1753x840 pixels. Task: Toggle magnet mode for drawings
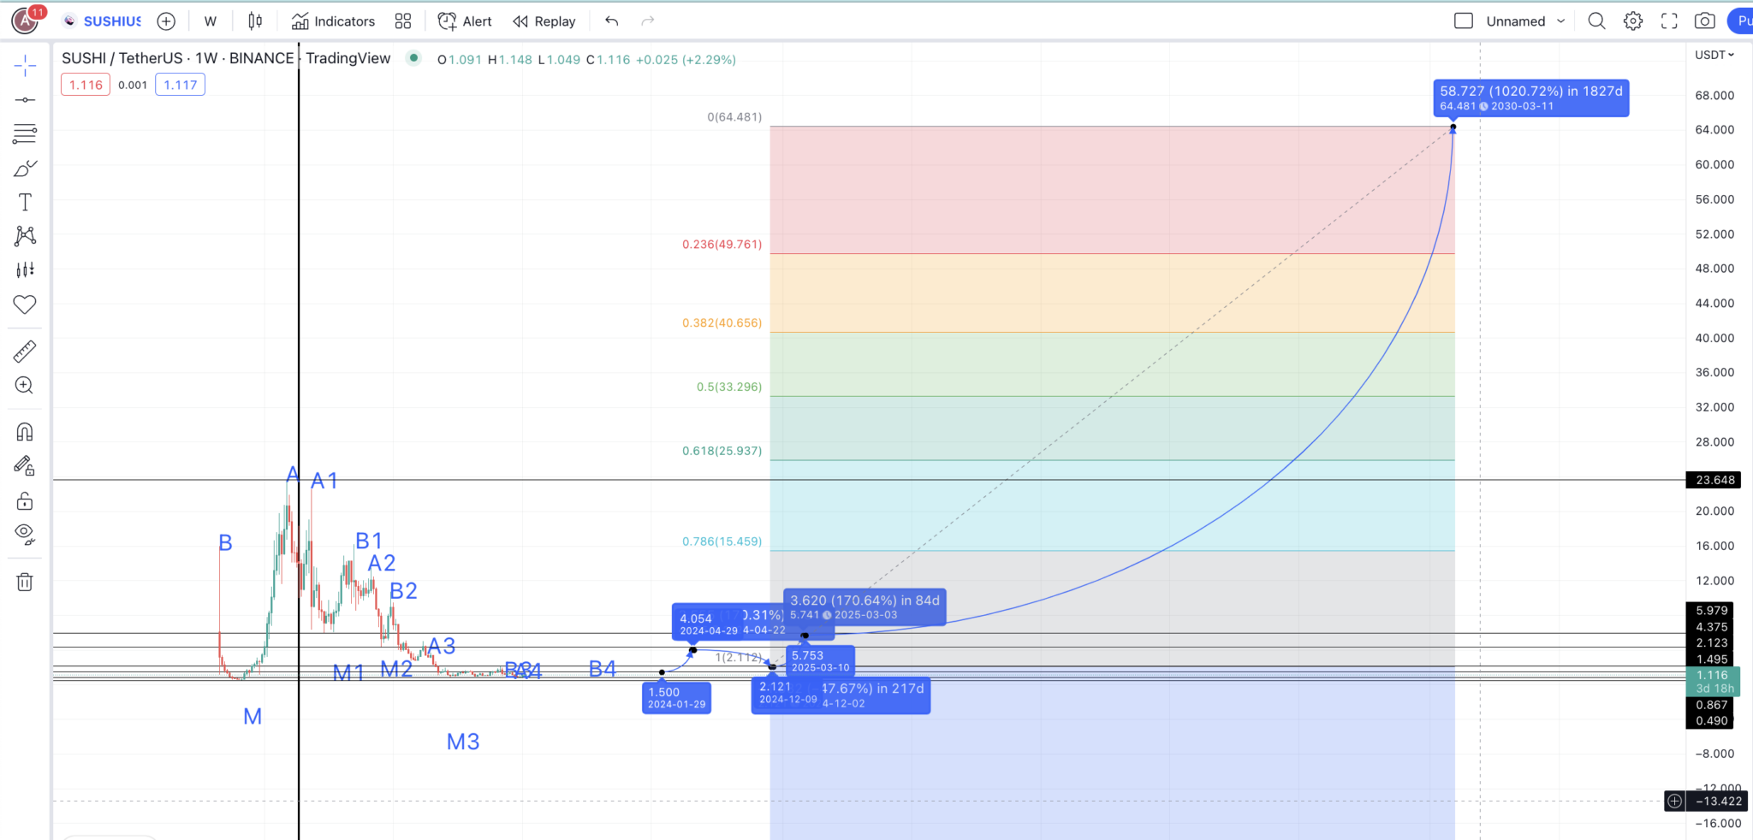[25, 432]
